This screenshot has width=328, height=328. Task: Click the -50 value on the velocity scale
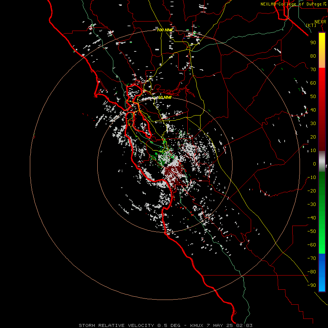coord(312,231)
